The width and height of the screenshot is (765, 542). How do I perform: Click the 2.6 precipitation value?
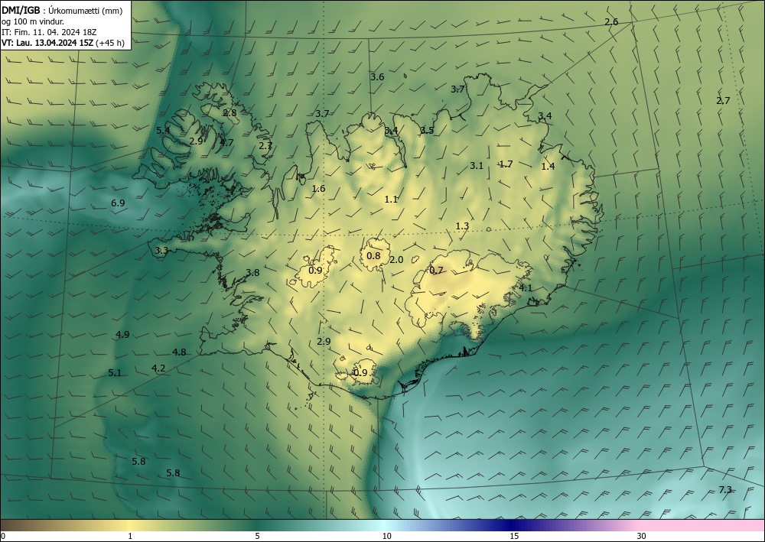(x=611, y=21)
